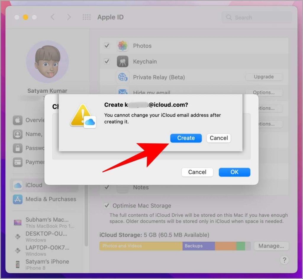Select the DESKTOP-OU Windows device
The width and height of the screenshot is (303, 279).
(44, 236)
